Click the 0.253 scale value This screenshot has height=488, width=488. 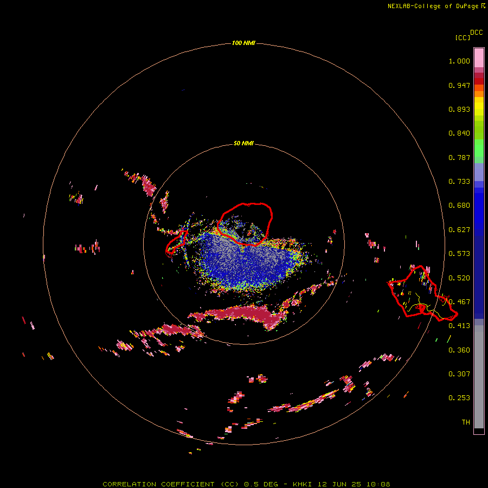(x=459, y=398)
